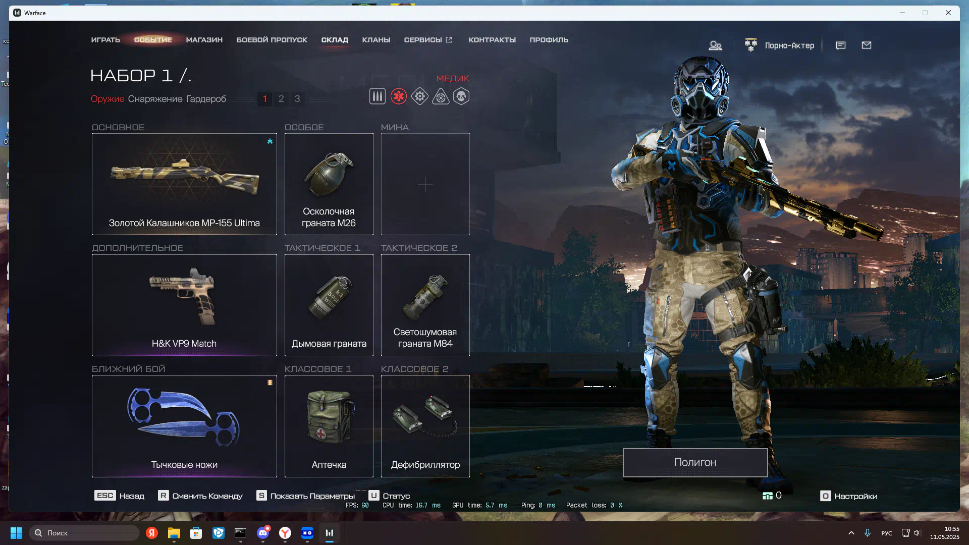
Task: Open the Осколочная граната M26 slot
Action: tap(329, 184)
